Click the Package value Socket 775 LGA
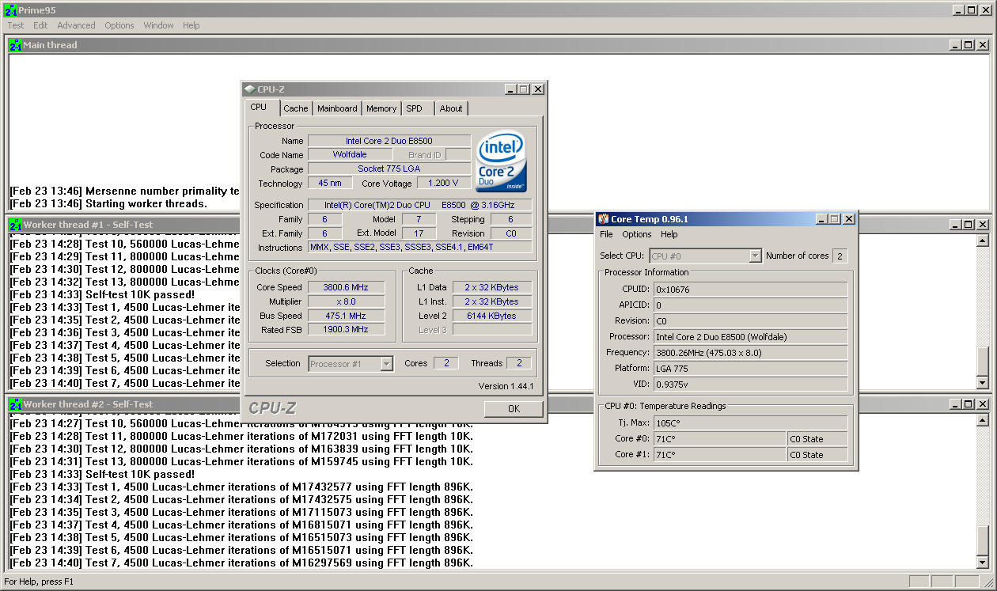Image resolution: width=997 pixels, height=591 pixels. [x=389, y=169]
